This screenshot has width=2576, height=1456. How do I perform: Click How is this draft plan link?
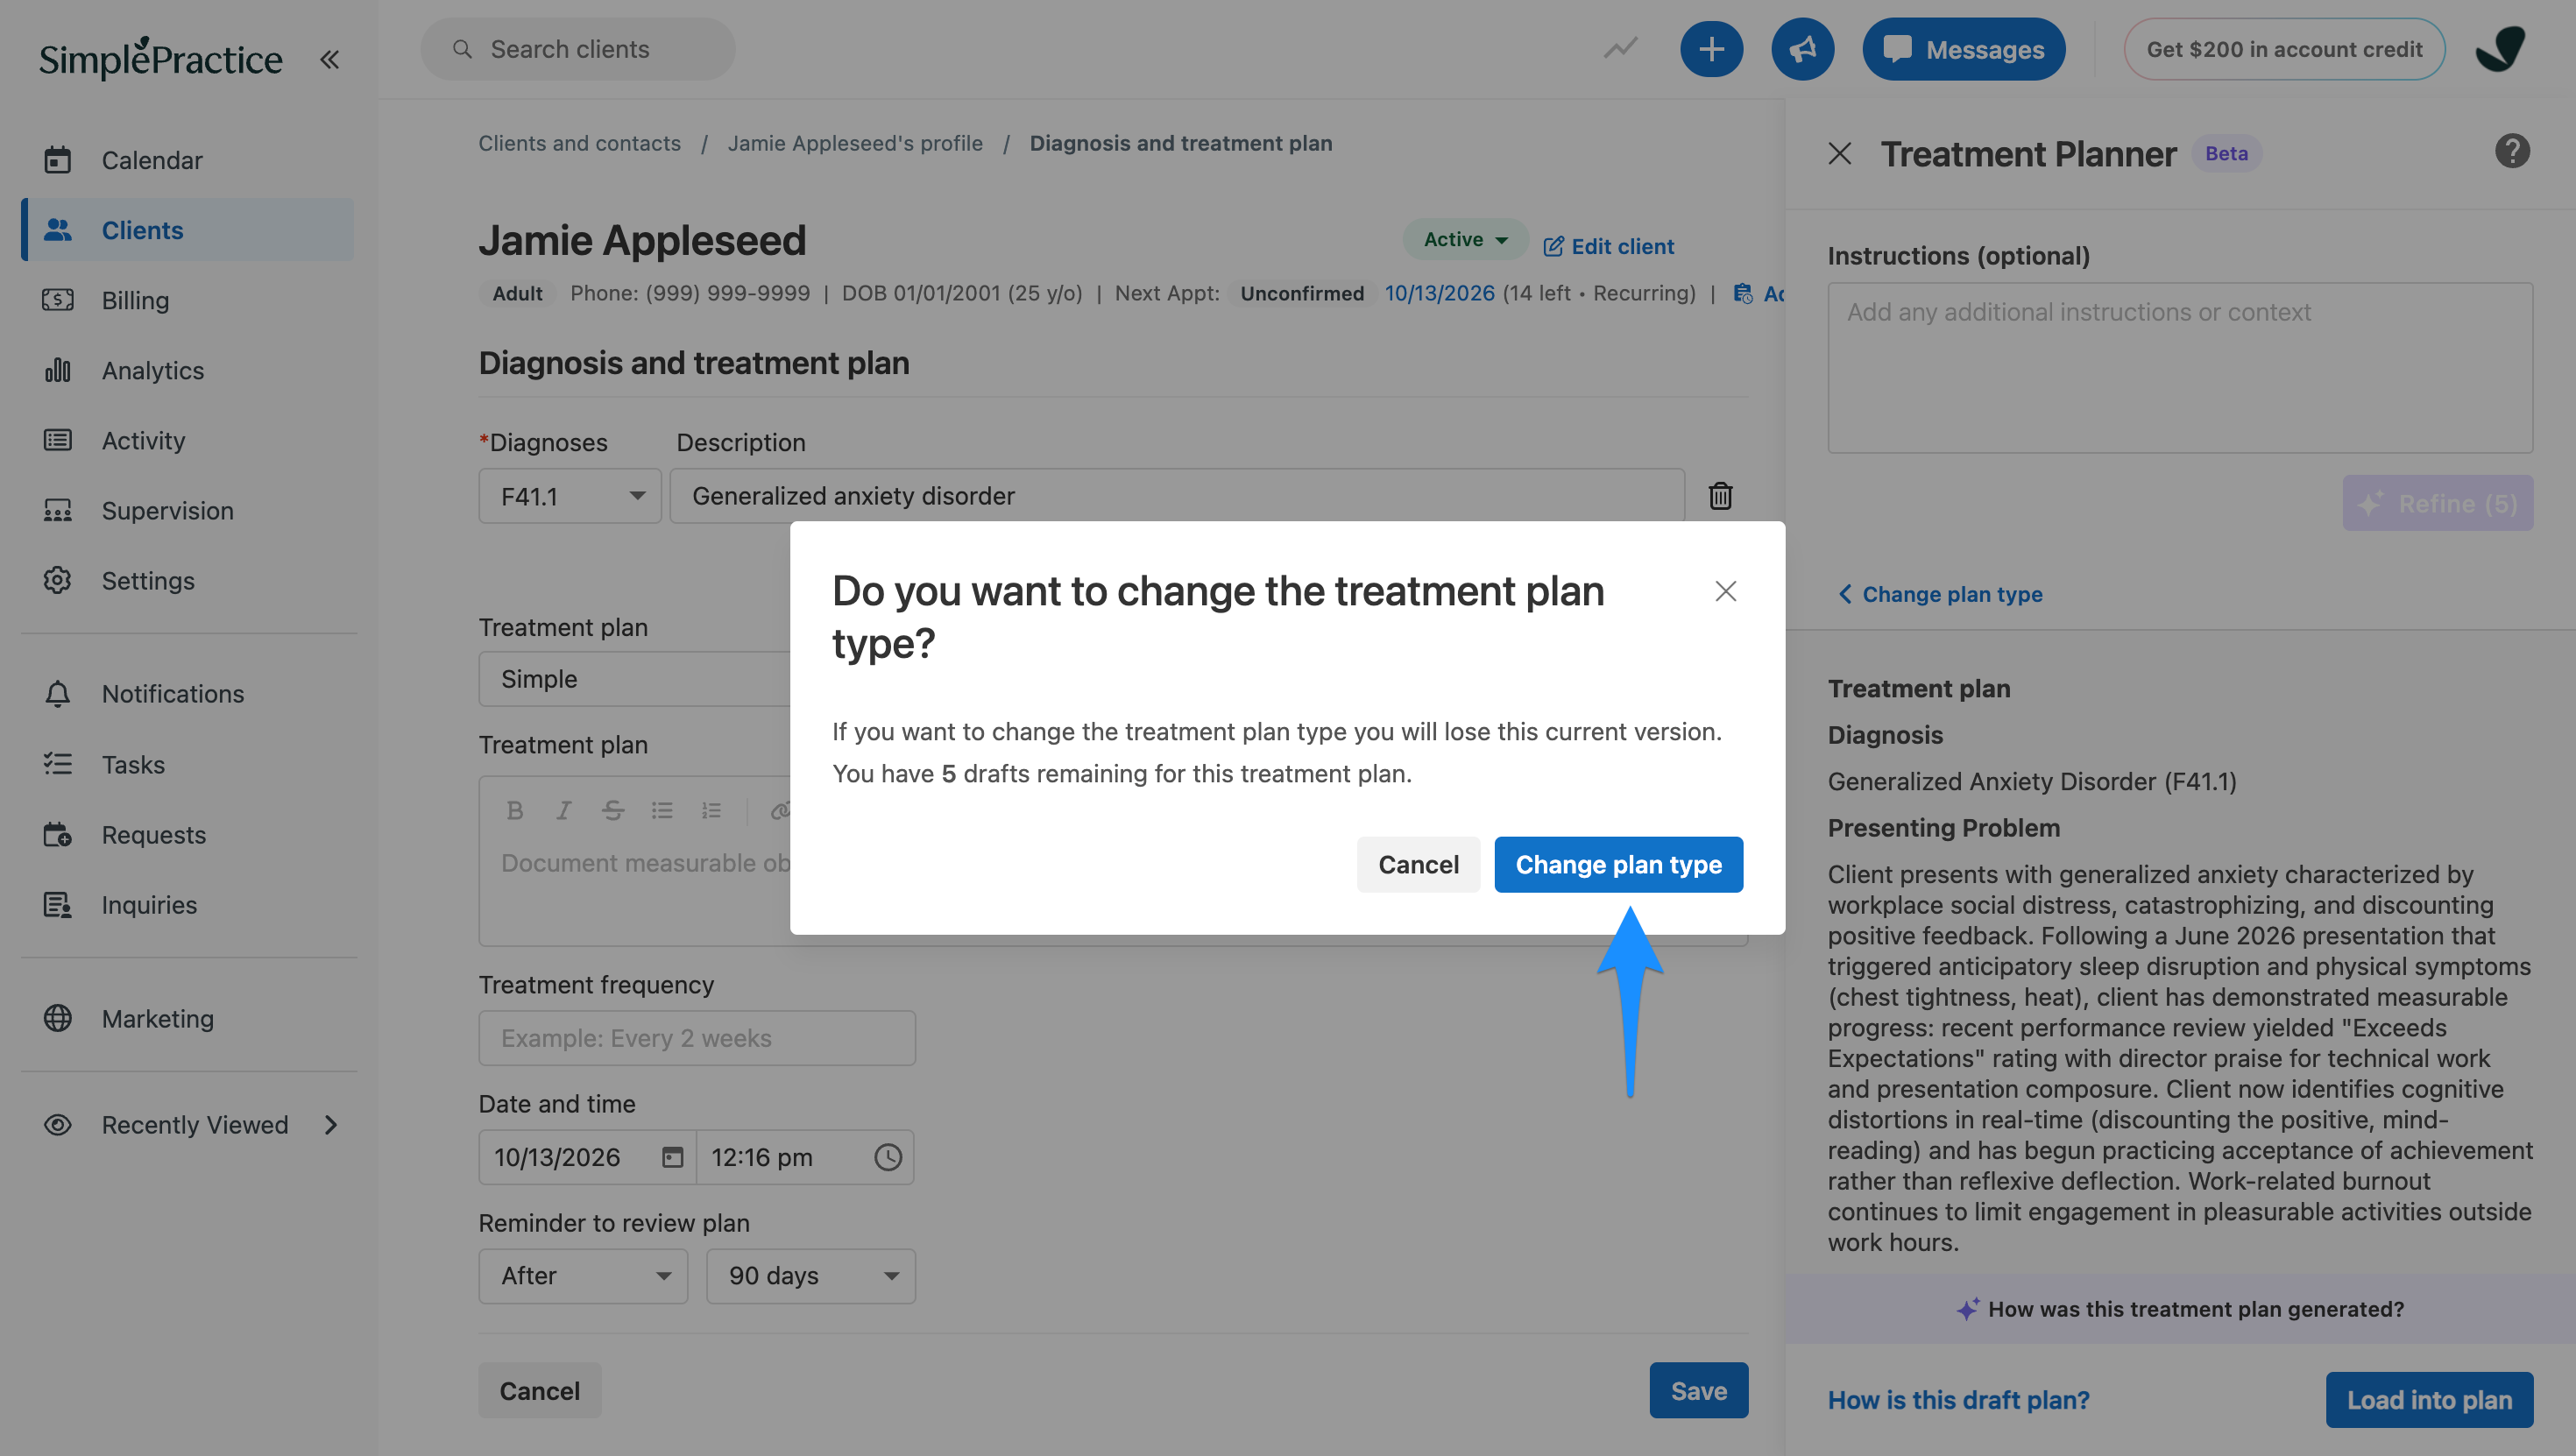1958,1400
